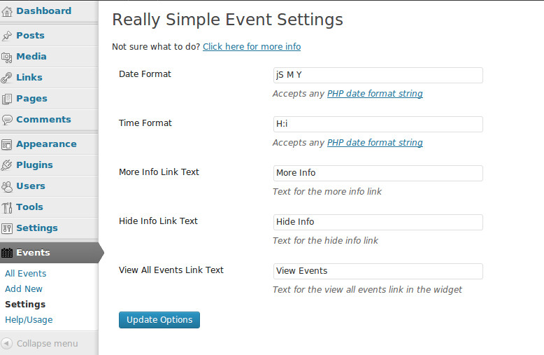Click the Dashboard house icon
The image size is (544, 355).
click(7, 11)
